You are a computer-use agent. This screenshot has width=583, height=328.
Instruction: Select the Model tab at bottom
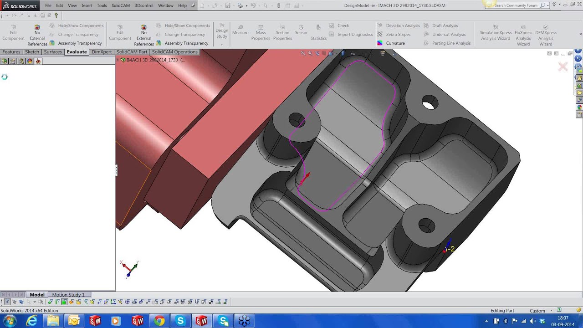coord(37,295)
